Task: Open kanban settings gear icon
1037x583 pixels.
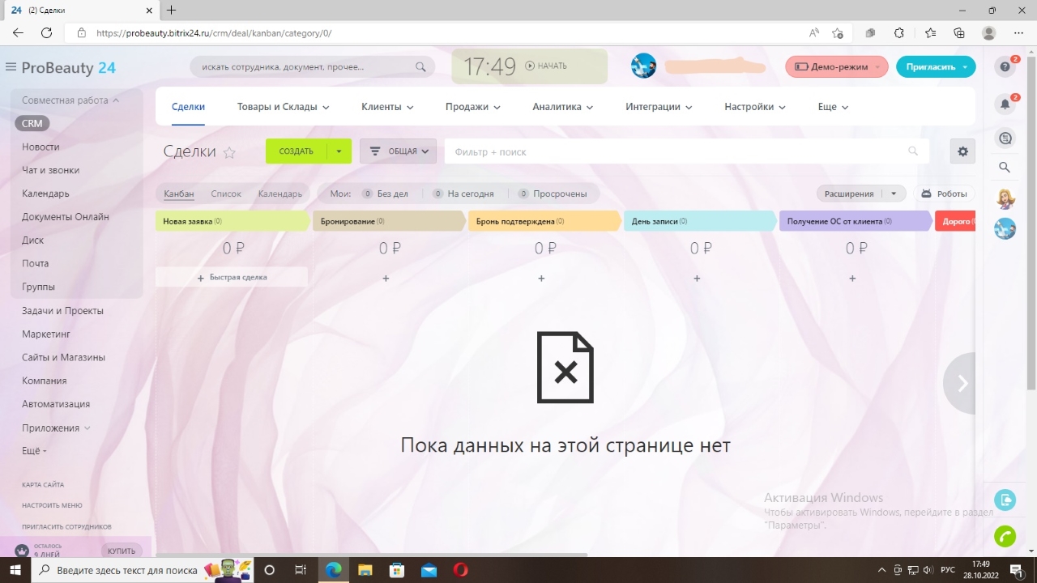Action: point(962,151)
